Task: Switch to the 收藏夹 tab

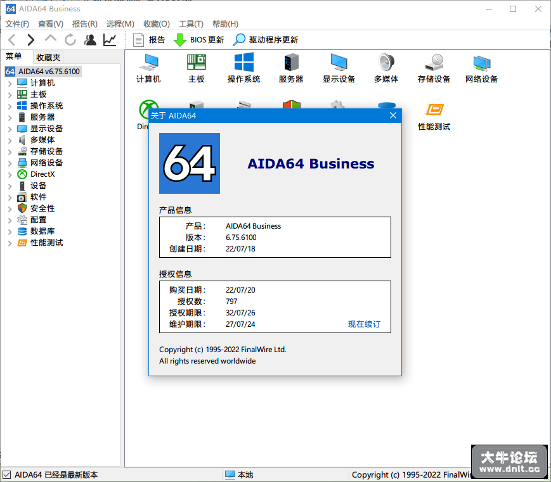Action: 48,57
